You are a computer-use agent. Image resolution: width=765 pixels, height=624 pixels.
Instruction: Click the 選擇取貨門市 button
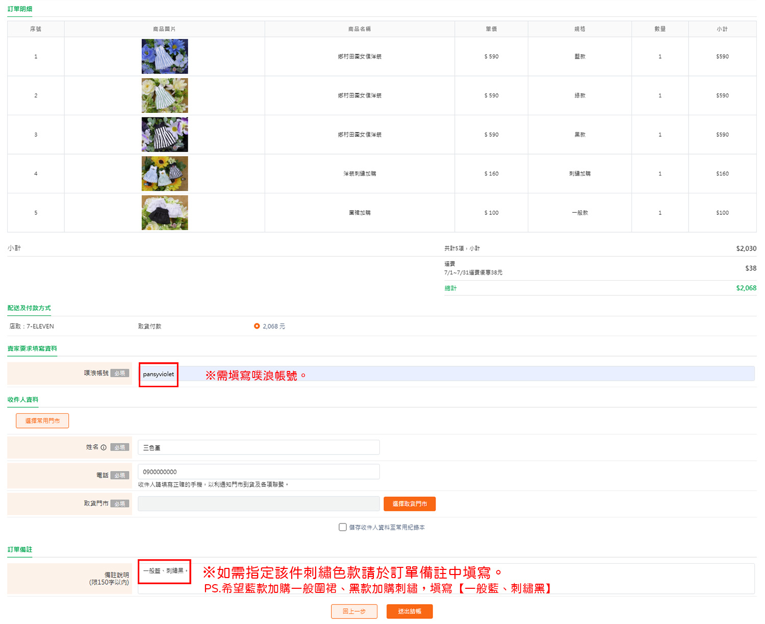coord(410,504)
